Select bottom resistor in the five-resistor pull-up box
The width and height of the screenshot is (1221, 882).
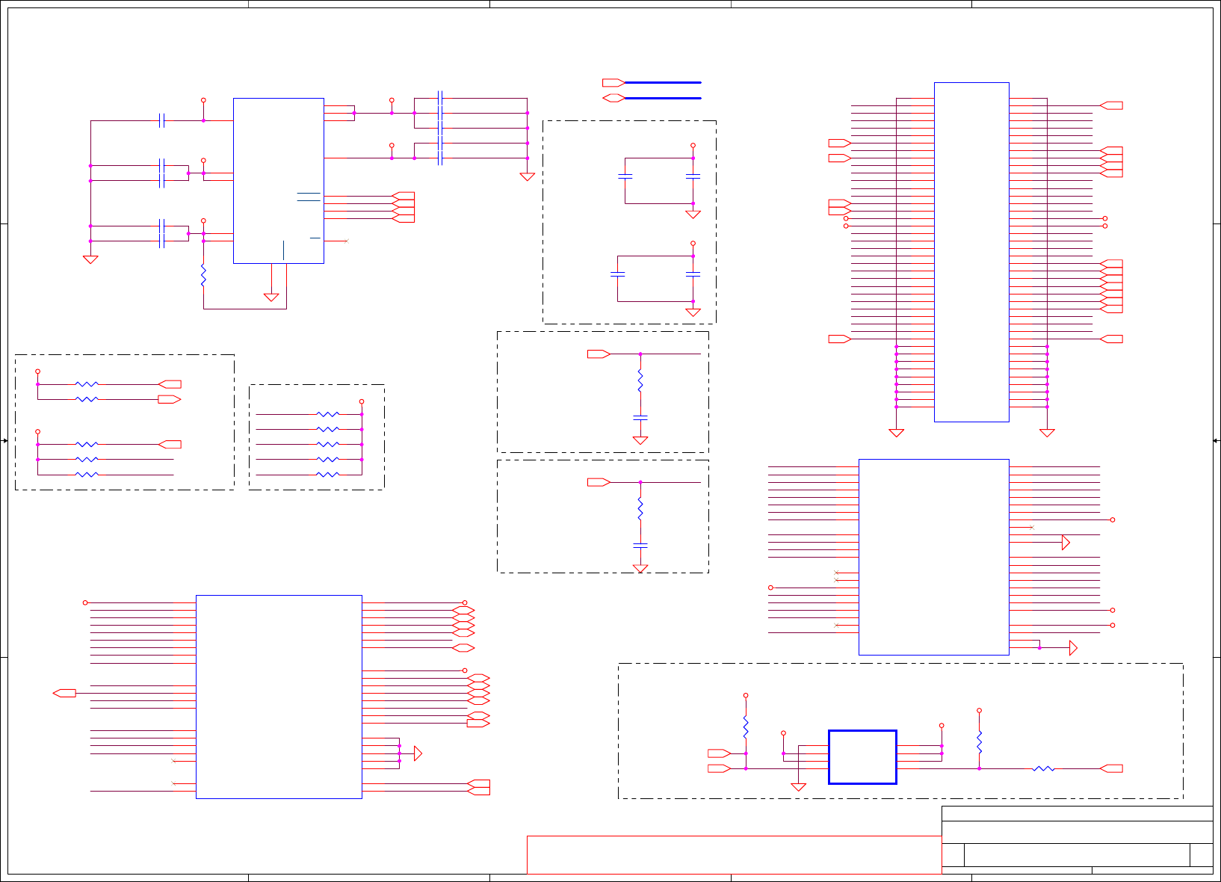[328, 475]
